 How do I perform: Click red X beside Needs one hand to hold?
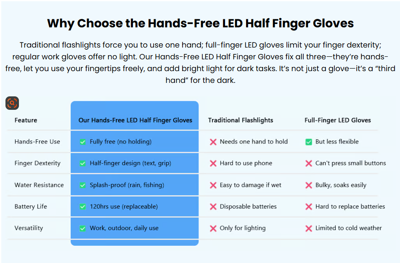coord(213,142)
